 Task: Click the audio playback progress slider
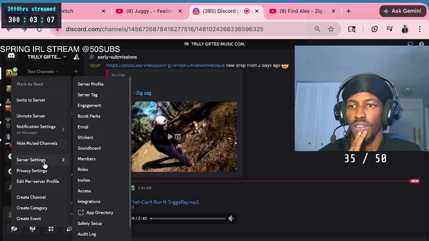click(x=188, y=219)
